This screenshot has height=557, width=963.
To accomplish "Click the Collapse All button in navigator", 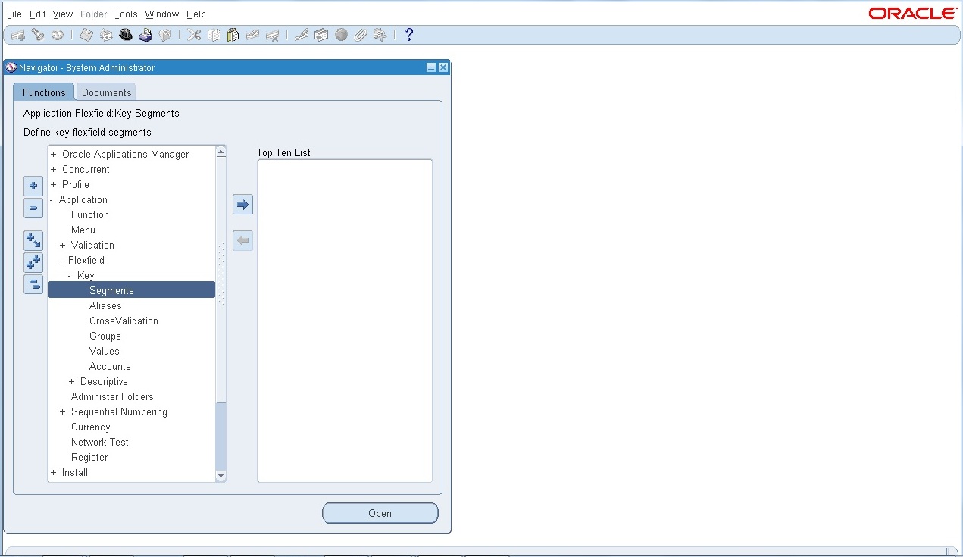I will 33,284.
